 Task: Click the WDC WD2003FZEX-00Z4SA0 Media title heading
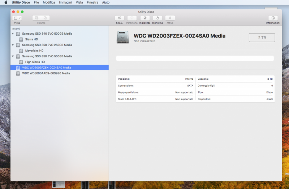coord(180,36)
